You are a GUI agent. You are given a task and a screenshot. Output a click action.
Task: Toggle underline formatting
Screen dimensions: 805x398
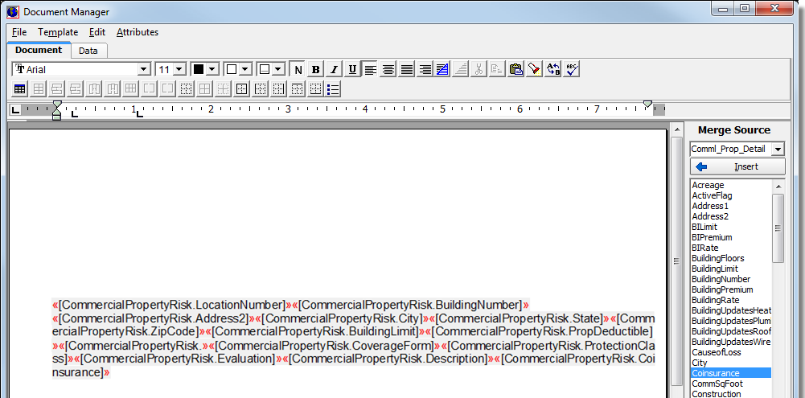coord(351,69)
